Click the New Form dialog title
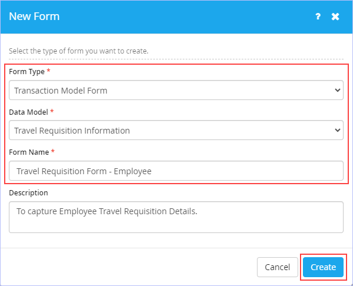This screenshot has width=353, height=286. [x=34, y=16]
